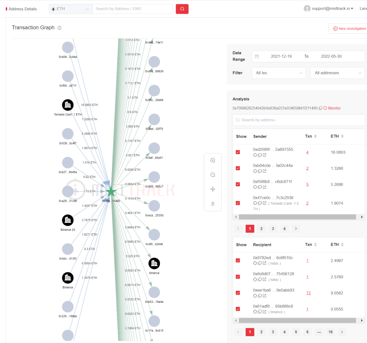Screen dimensions: 367x343
Task: Click the user avatar icon
Action: point(307,9)
